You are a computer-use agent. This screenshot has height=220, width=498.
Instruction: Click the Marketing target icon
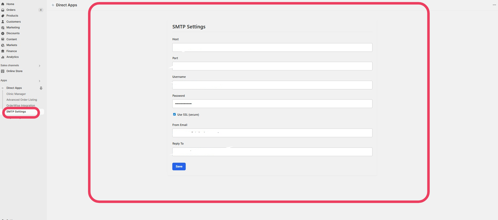(3, 28)
